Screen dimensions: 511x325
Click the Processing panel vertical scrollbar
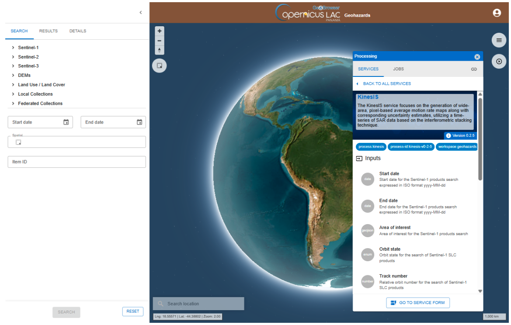pos(480,140)
